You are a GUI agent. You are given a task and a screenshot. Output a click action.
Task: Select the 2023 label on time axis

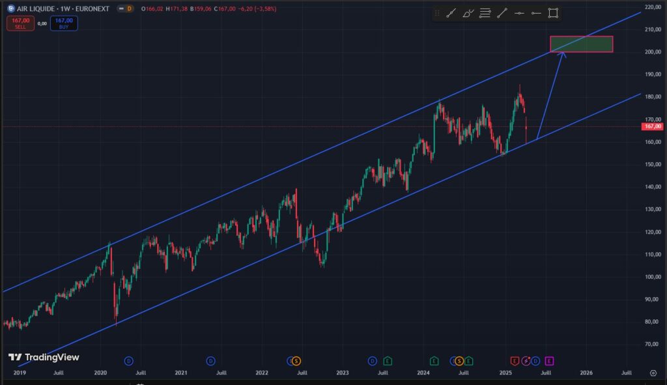341,373
